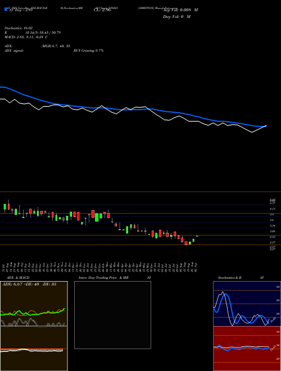
Task: Click the '2.82' price axis label
Action: [x=272, y=237]
